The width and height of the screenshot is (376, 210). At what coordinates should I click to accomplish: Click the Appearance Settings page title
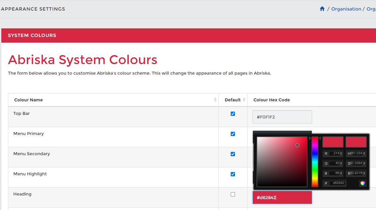point(33,9)
